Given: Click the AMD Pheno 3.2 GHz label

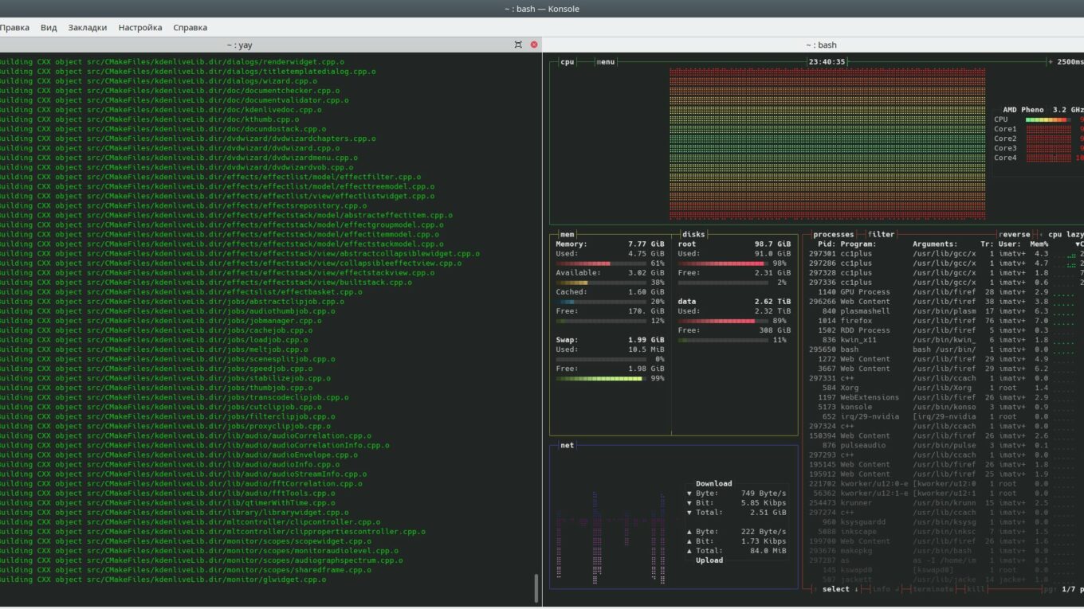Looking at the screenshot, I should [x=1043, y=110].
